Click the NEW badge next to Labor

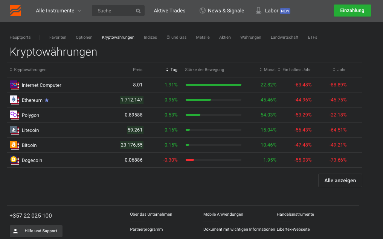click(285, 11)
